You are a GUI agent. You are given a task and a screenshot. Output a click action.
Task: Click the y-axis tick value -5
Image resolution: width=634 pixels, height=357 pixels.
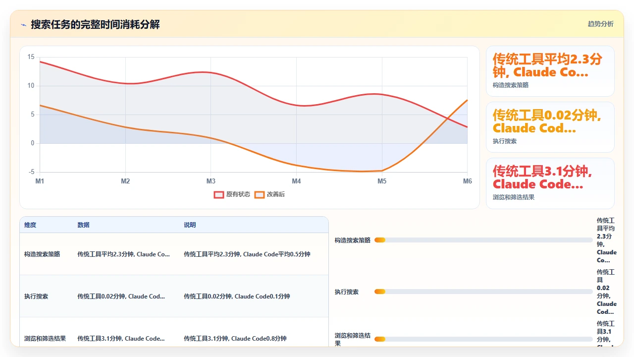(31, 172)
